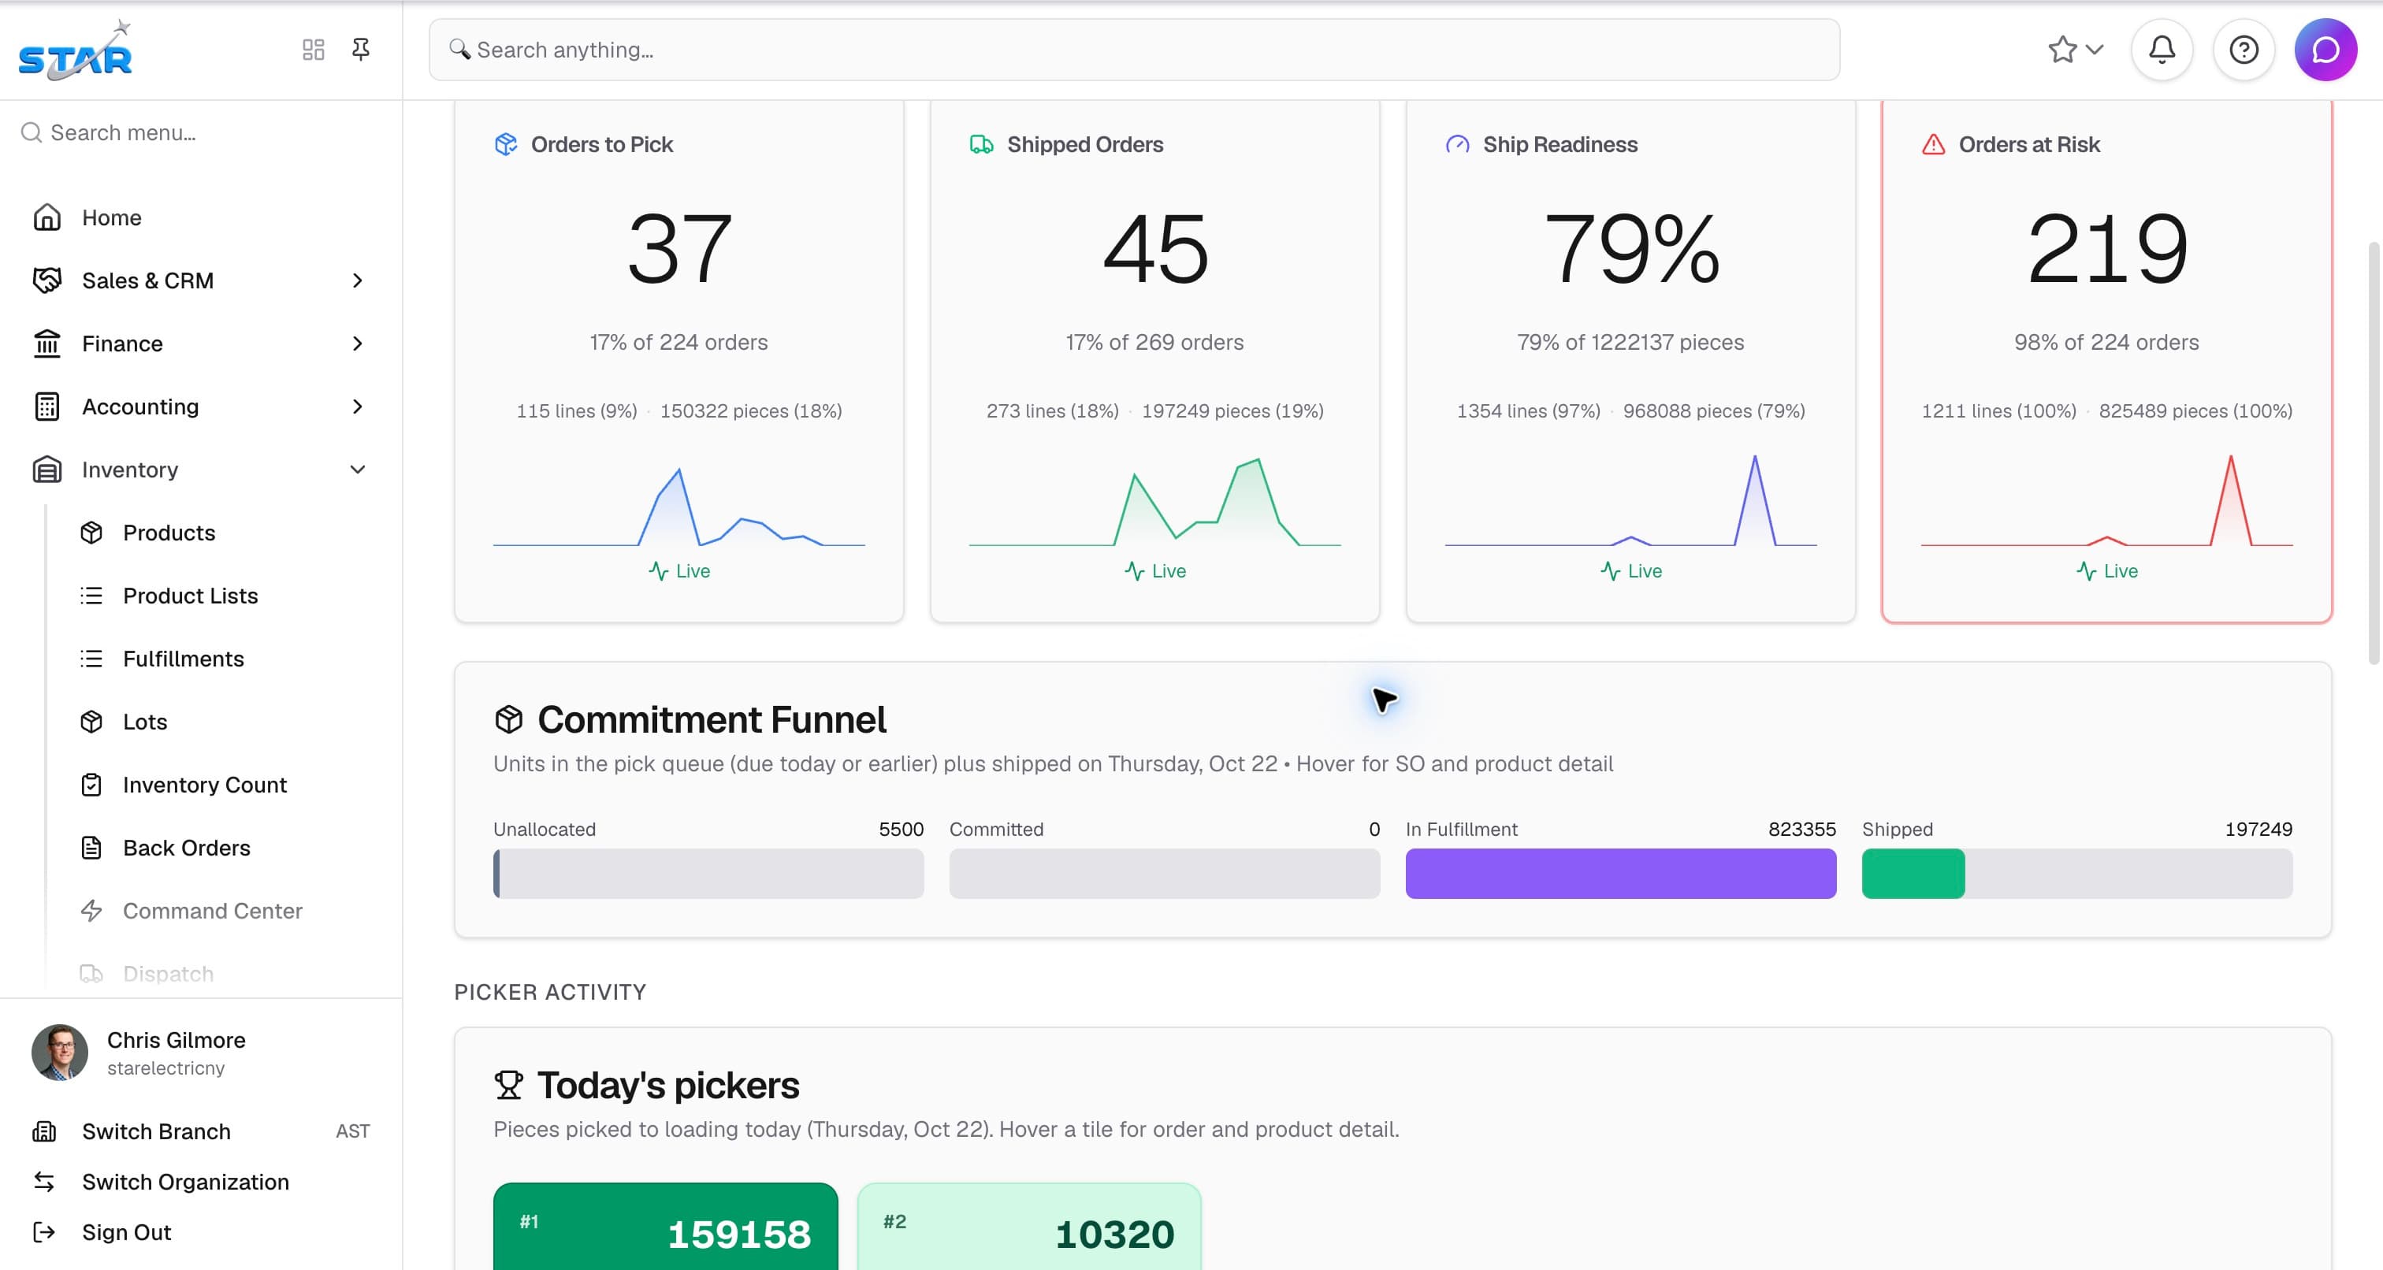2383x1270 pixels.
Task: Open Products in the Inventory menu
Action: coord(169,533)
